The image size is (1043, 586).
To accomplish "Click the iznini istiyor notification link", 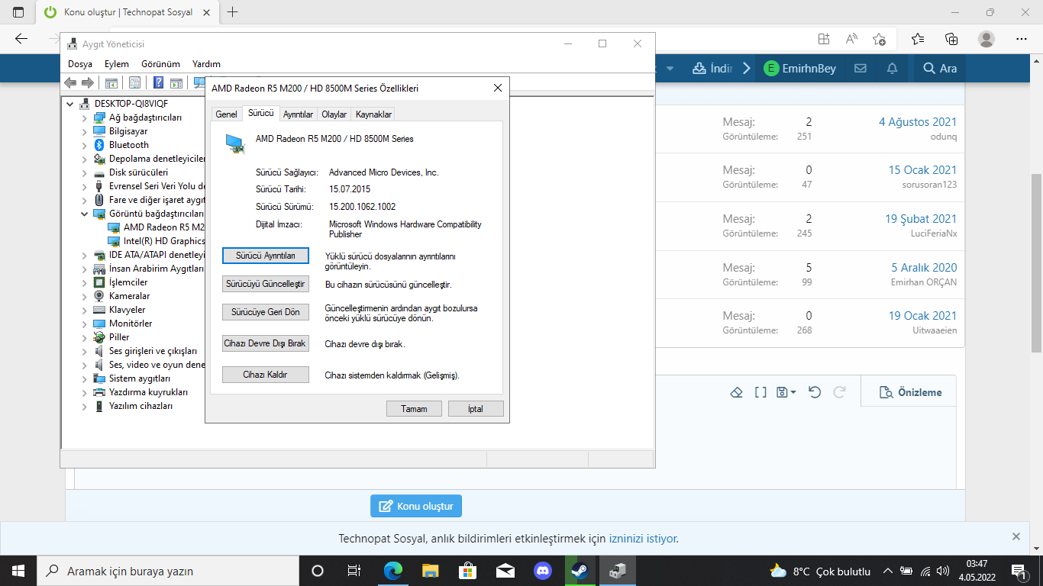I will coord(643,539).
